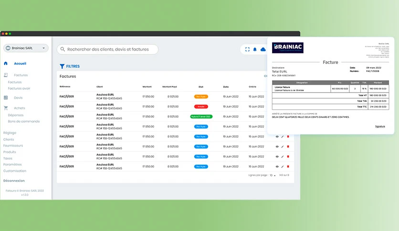Sort by the Créé le column header
The width and height of the screenshot is (399, 231).
click(252, 87)
